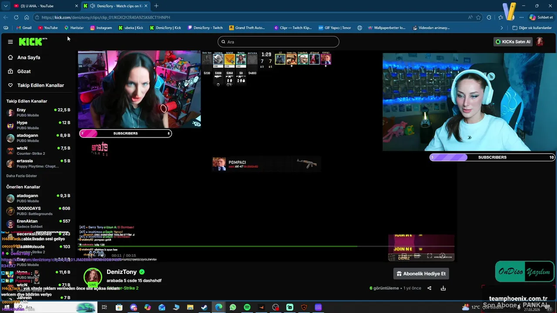The height and width of the screenshot is (313, 557).
Task: Open followed Hype channel with 12 B viewers
Action: pos(38,125)
